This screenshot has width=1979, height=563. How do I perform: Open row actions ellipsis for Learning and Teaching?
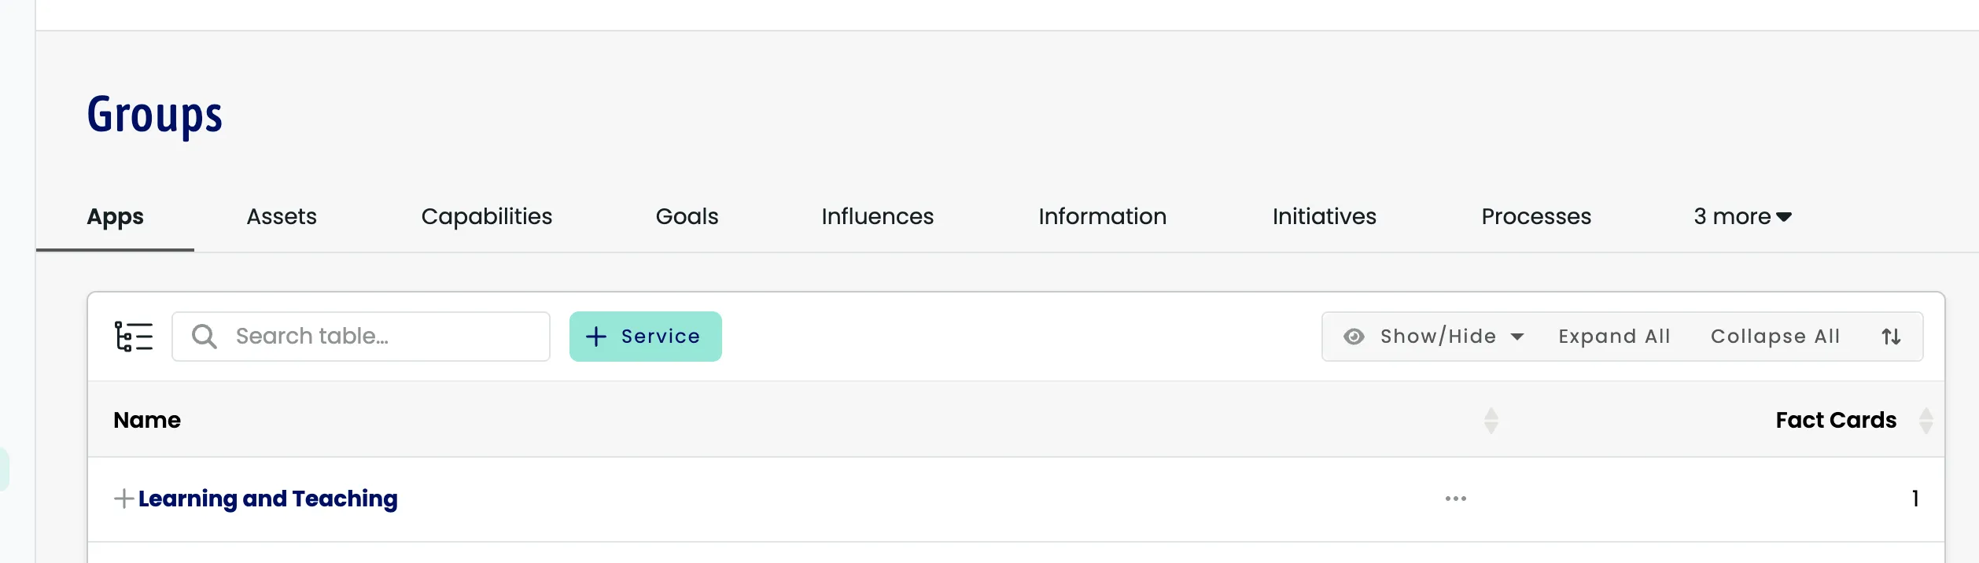(1456, 498)
